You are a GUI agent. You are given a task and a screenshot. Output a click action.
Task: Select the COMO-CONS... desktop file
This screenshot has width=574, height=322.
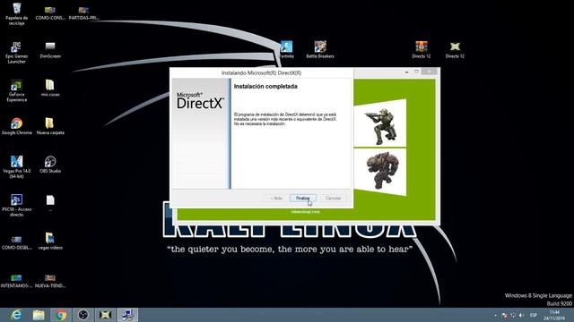pos(50,13)
